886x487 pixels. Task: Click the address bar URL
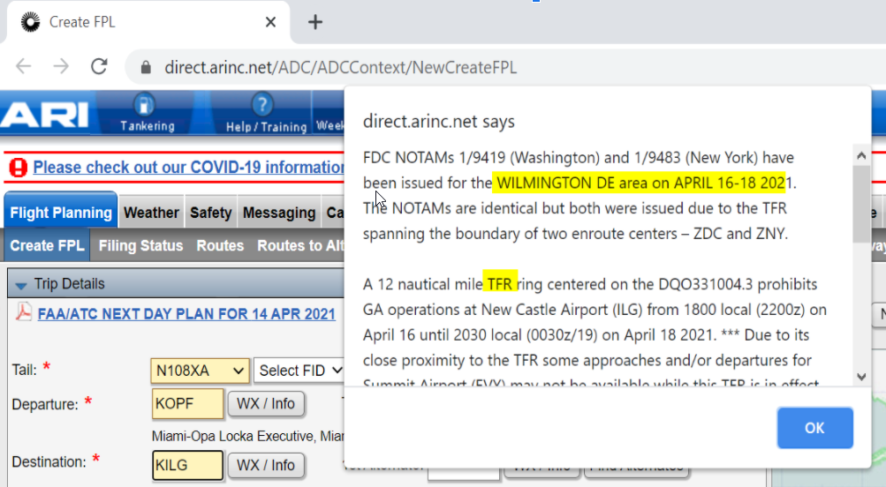[x=341, y=67]
